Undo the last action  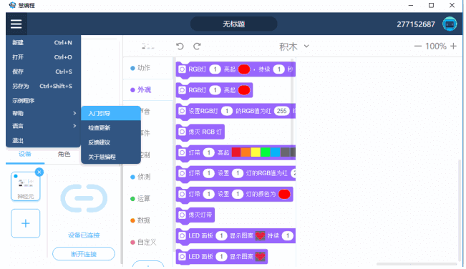[x=180, y=47]
